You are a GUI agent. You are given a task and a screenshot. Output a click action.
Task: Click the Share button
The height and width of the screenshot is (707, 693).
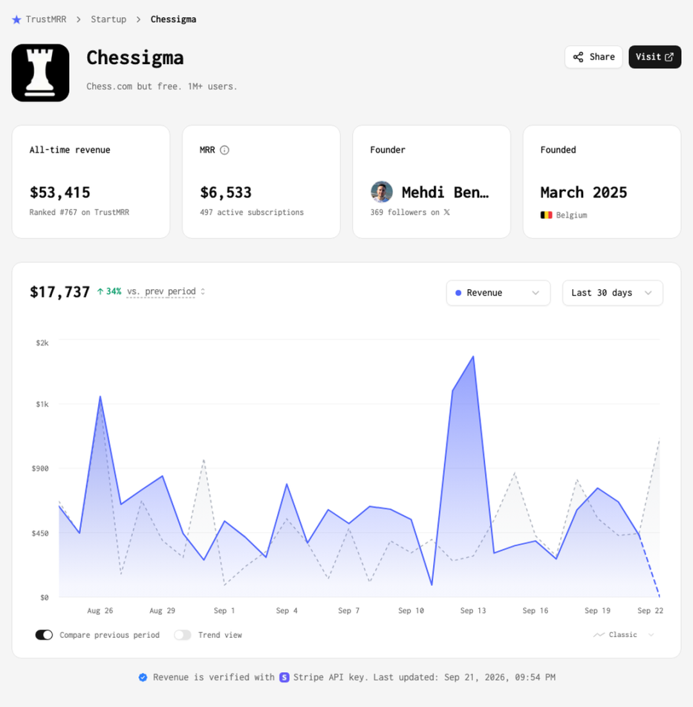point(594,57)
